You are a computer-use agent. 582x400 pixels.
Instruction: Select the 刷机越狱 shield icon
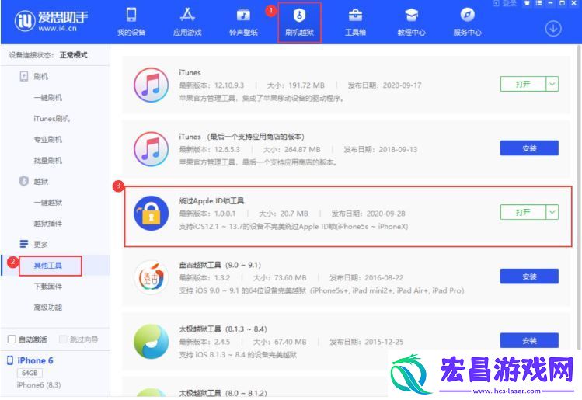(x=299, y=16)
